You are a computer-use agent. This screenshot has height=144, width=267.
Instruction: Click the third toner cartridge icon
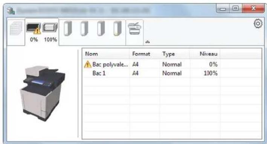point(101,28)
